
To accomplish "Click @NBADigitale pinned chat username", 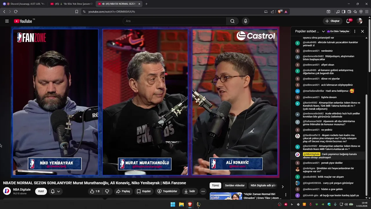I will click(312, 154).
